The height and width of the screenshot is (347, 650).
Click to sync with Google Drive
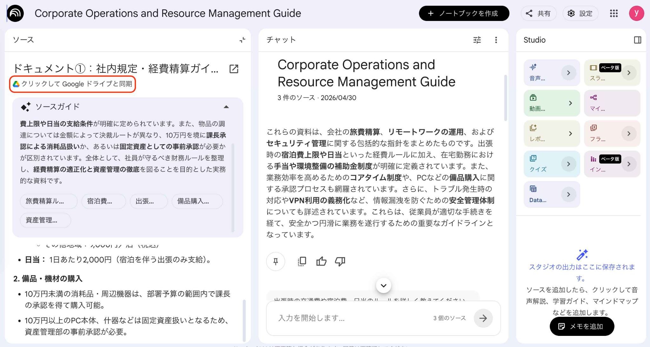pos(73,84)
